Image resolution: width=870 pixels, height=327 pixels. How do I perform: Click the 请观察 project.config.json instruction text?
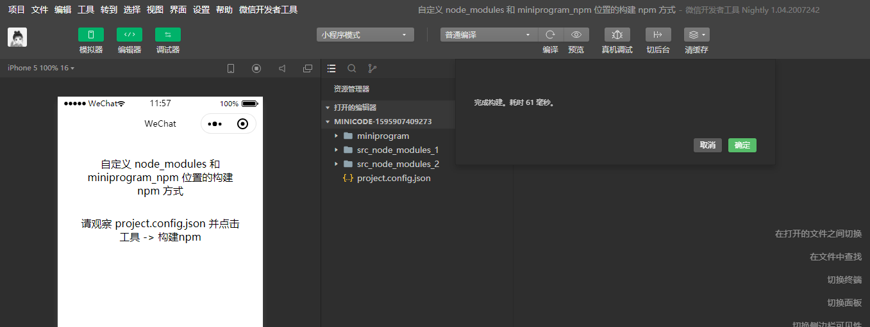click(x=160, y=230)
